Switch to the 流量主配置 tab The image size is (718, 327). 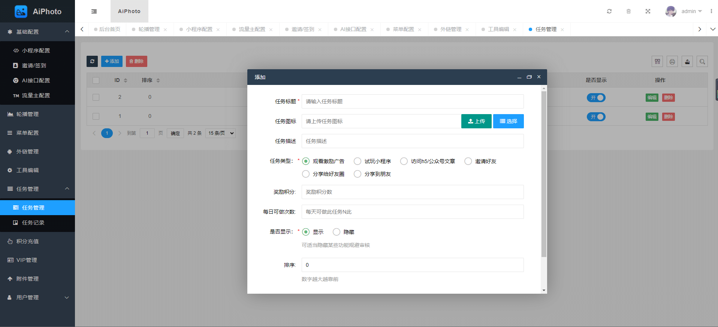click(252, 29)
